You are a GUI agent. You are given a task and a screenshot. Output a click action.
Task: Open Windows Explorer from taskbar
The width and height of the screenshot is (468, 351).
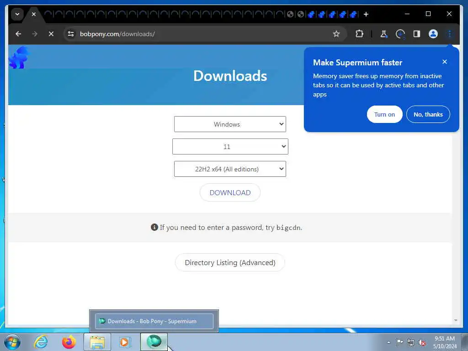tap(97, 342)
